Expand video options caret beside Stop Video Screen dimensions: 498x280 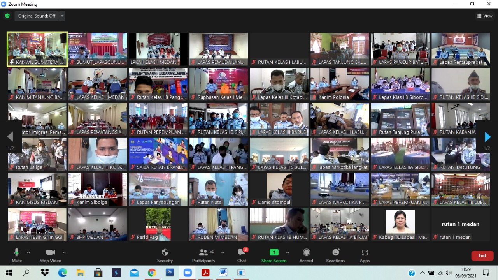(64, 252)
